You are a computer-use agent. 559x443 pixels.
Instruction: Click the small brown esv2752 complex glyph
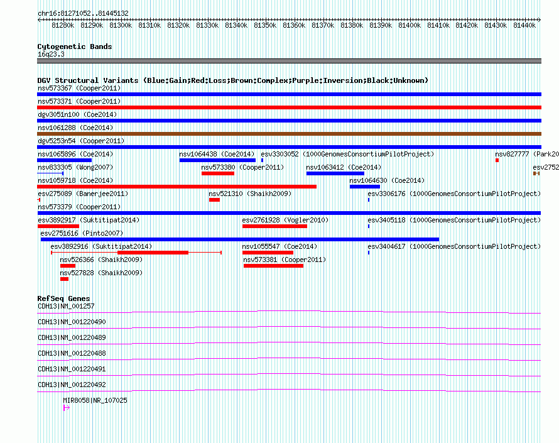click(536, 173)
